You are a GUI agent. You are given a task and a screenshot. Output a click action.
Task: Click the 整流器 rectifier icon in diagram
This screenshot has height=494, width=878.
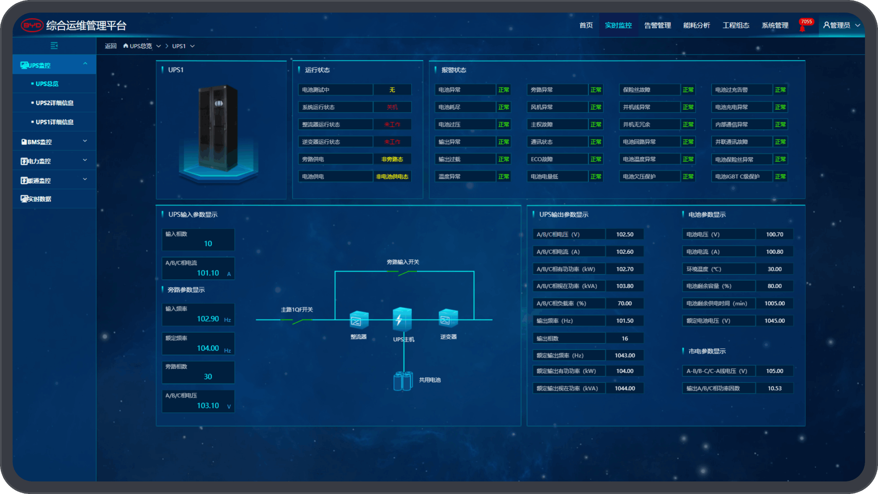tap(359, 320)
